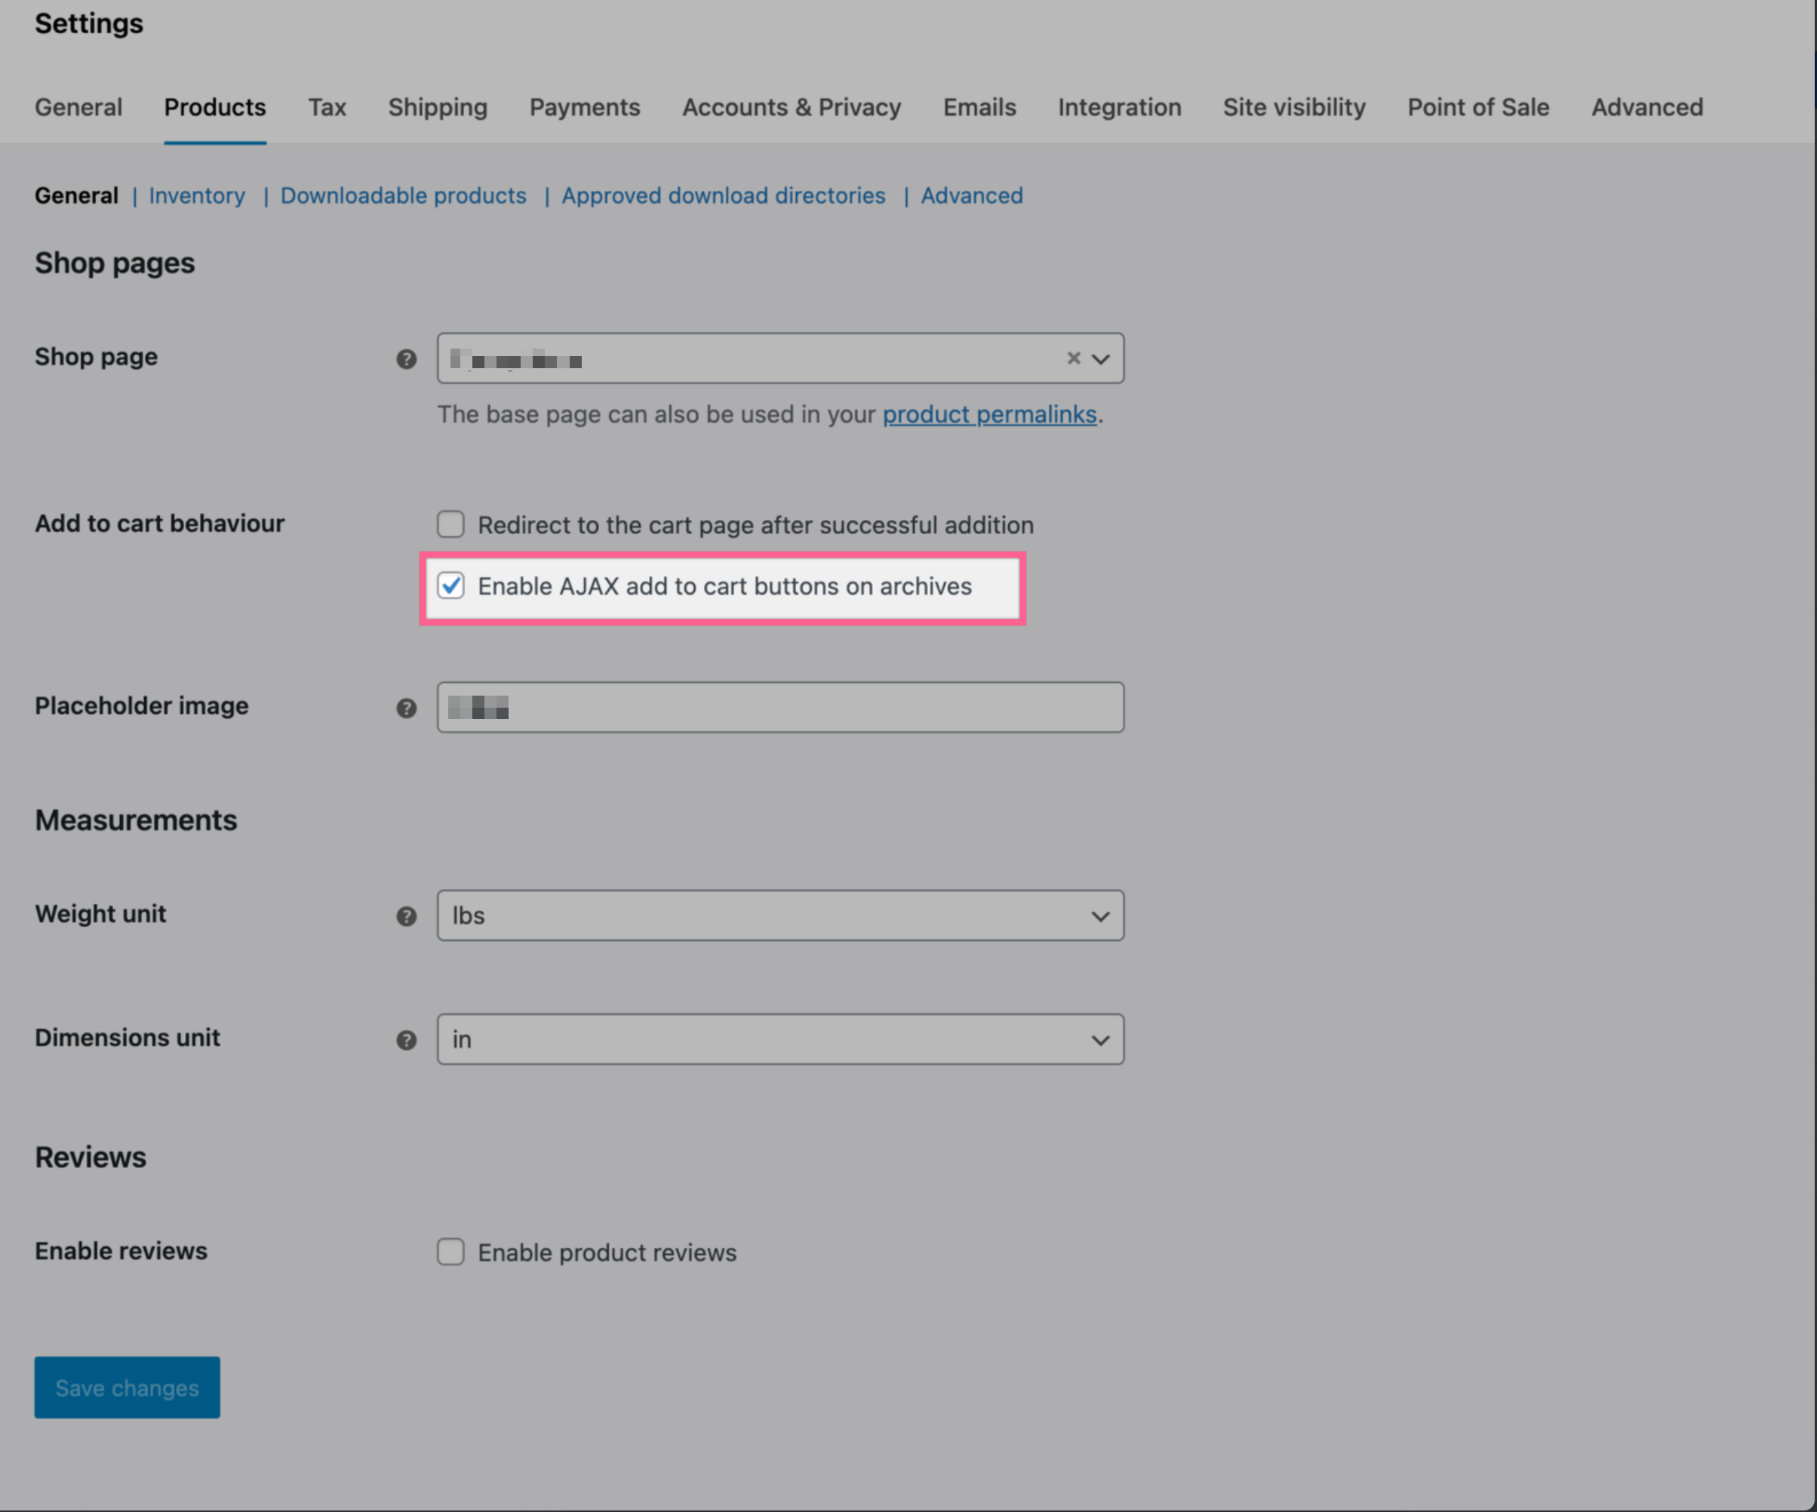Clear the Shop page selection with the x
1817x1512 pixels.
point(1073,358)
